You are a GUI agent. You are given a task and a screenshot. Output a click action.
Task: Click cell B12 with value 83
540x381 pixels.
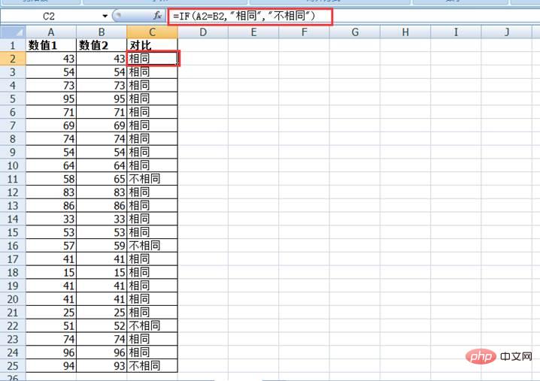(102, 192)
